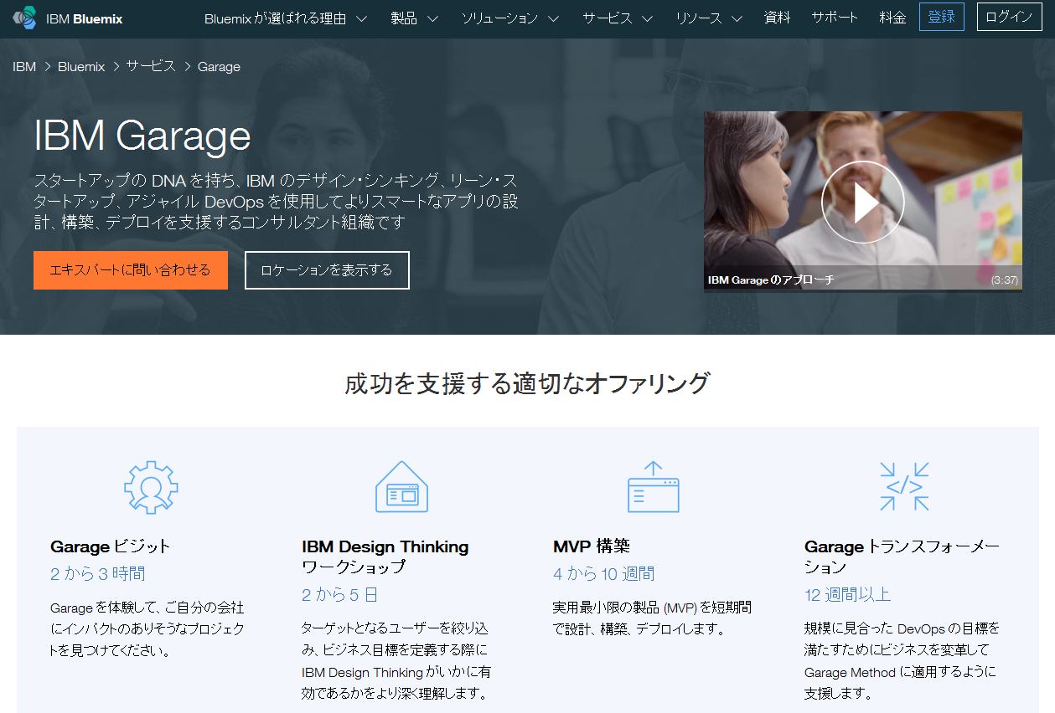Click the IBM Bluemix header text

click(x=85, y=18)
